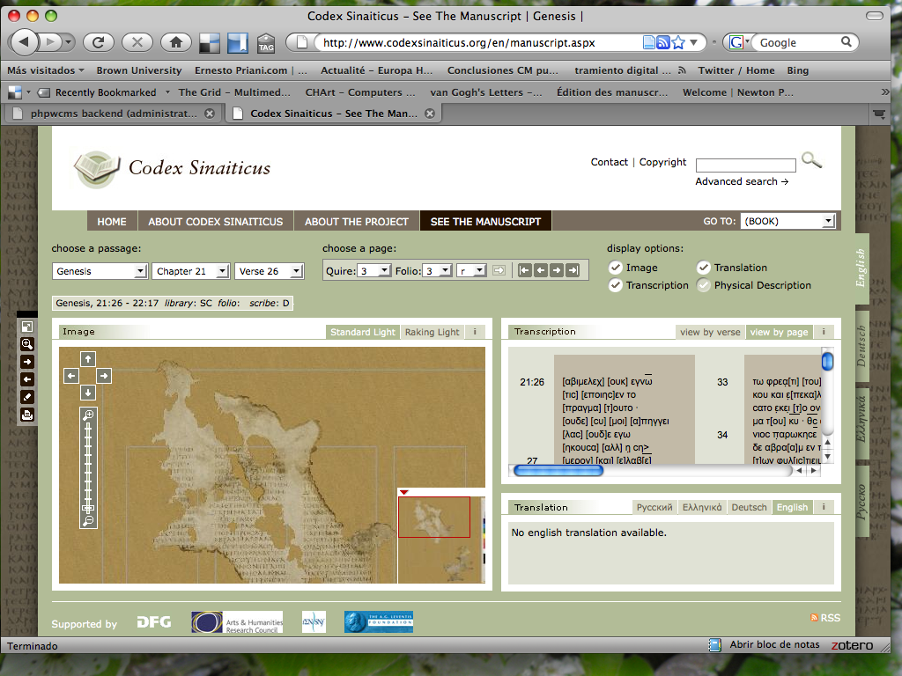Expand the Chapter 21 dropdown
The height and width of the screenshot is (676, 902).
pos(192,271)
